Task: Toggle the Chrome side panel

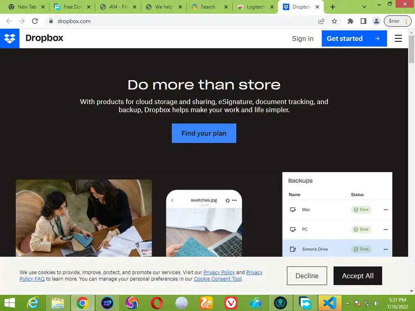Action: coord(364,21)
